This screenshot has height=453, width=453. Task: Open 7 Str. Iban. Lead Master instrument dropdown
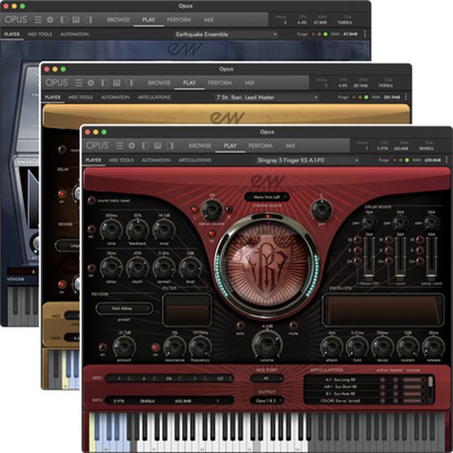pos(267,98)
